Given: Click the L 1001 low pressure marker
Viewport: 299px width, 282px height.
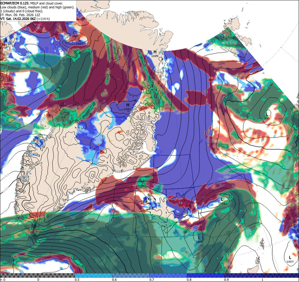Looking at the screenshot, I should pyautogui.click(x=222, y=201).
